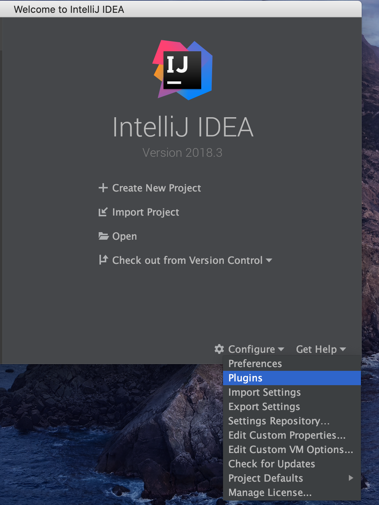This screenshot has width=379, height=505.
Task: Open the Get Help dropdown
Action: coord(316,349)
